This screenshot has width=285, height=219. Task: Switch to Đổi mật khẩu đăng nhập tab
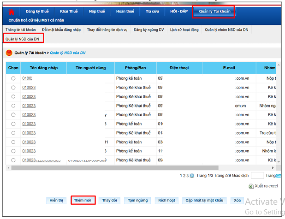coord(61,30)
